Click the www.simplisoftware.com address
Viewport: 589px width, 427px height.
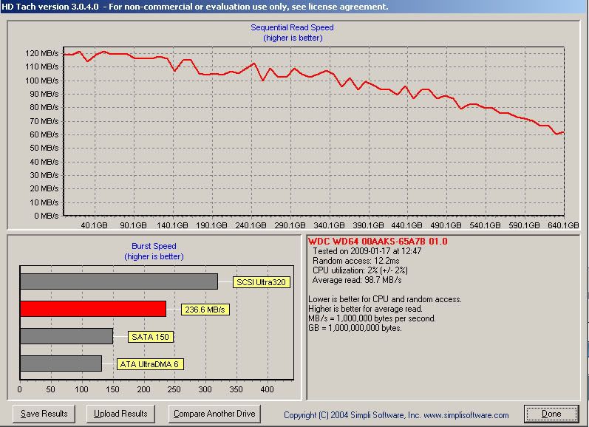466,415
